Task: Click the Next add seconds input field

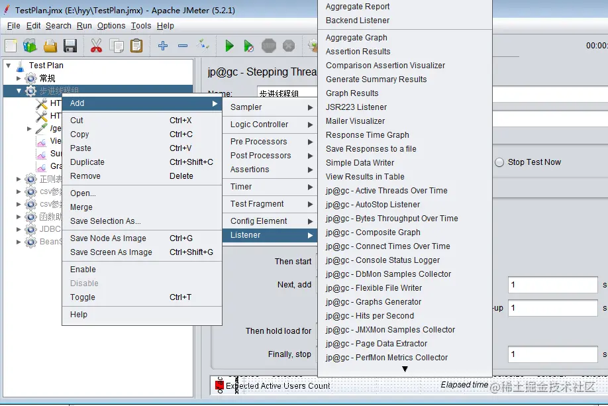Action: (552, 285)
